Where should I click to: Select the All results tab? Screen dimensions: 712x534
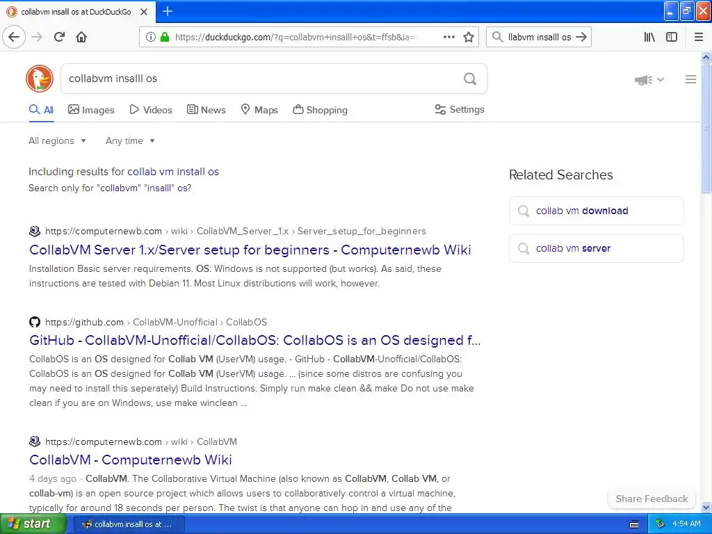[41, 110]
